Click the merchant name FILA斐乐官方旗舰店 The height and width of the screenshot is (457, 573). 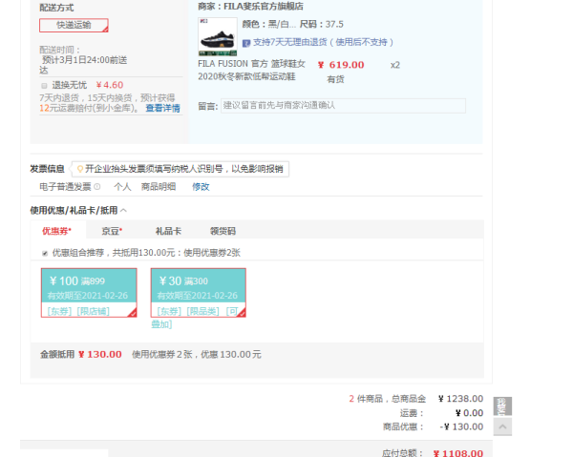coord(264,7)
